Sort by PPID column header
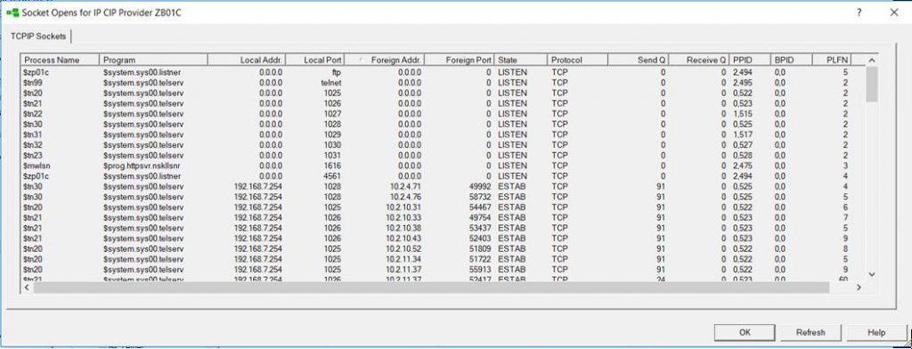This screenshot has width=912, height=349. point(750,60)
